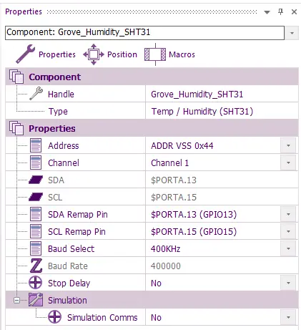Click the SCL pin icon

point(36,197)
